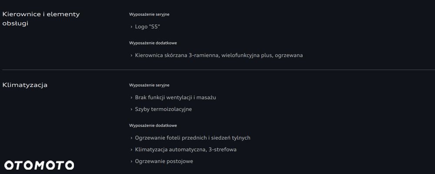Screen dimensions: 435x174
Task: Click the arrow next to Ogrzewanie postojowe
Action: click(x=131, y=162)
